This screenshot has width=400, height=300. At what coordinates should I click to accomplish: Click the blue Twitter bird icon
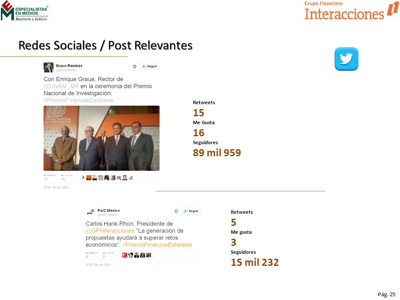[346, 59]
